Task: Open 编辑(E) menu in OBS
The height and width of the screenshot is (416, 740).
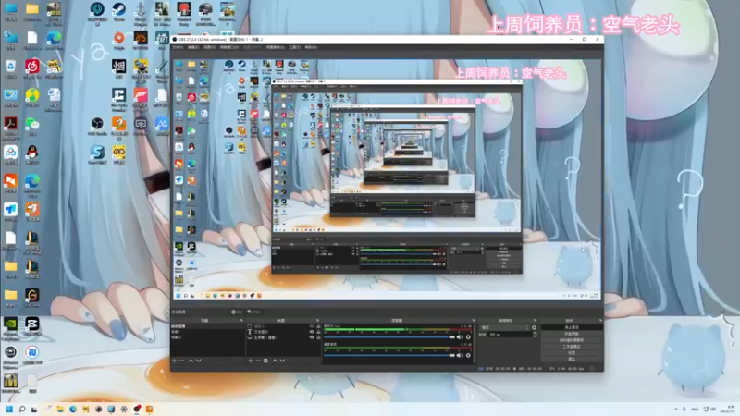Action: point(193,47)
